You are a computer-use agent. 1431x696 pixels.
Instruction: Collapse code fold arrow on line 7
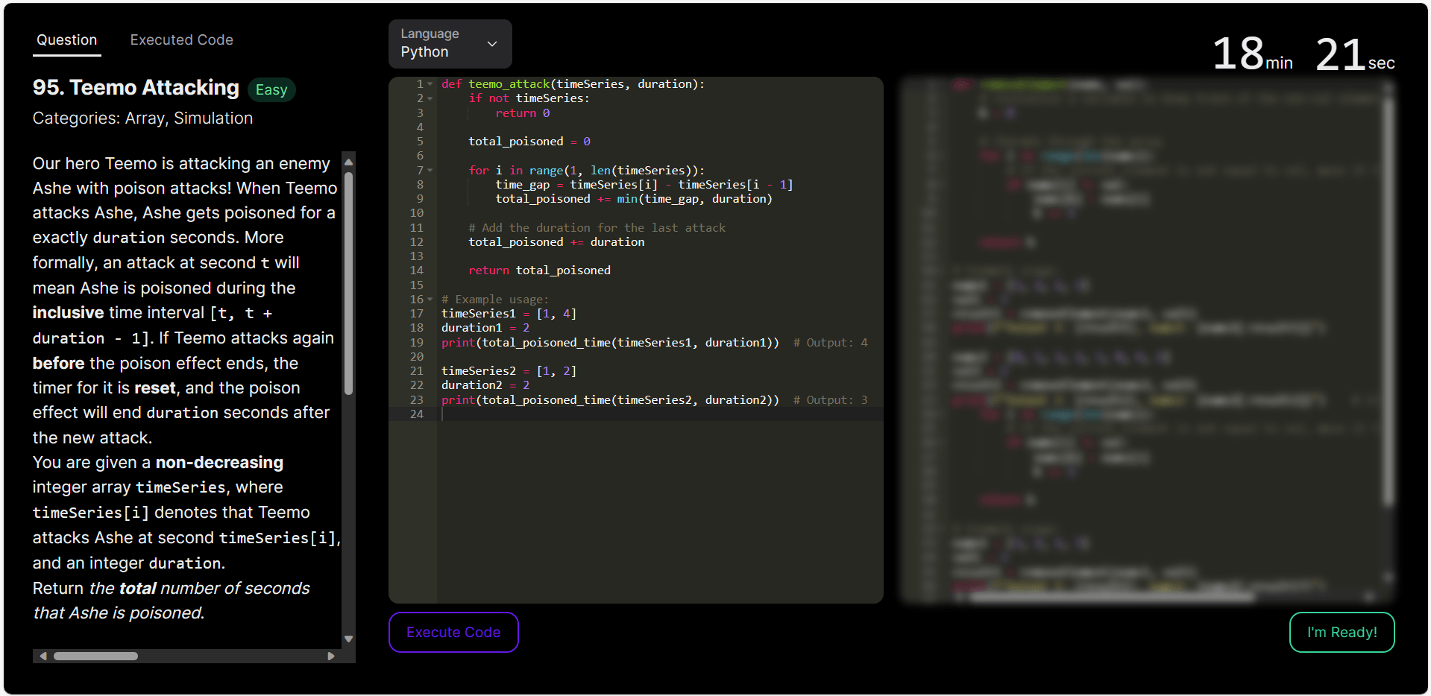point(430,171)
